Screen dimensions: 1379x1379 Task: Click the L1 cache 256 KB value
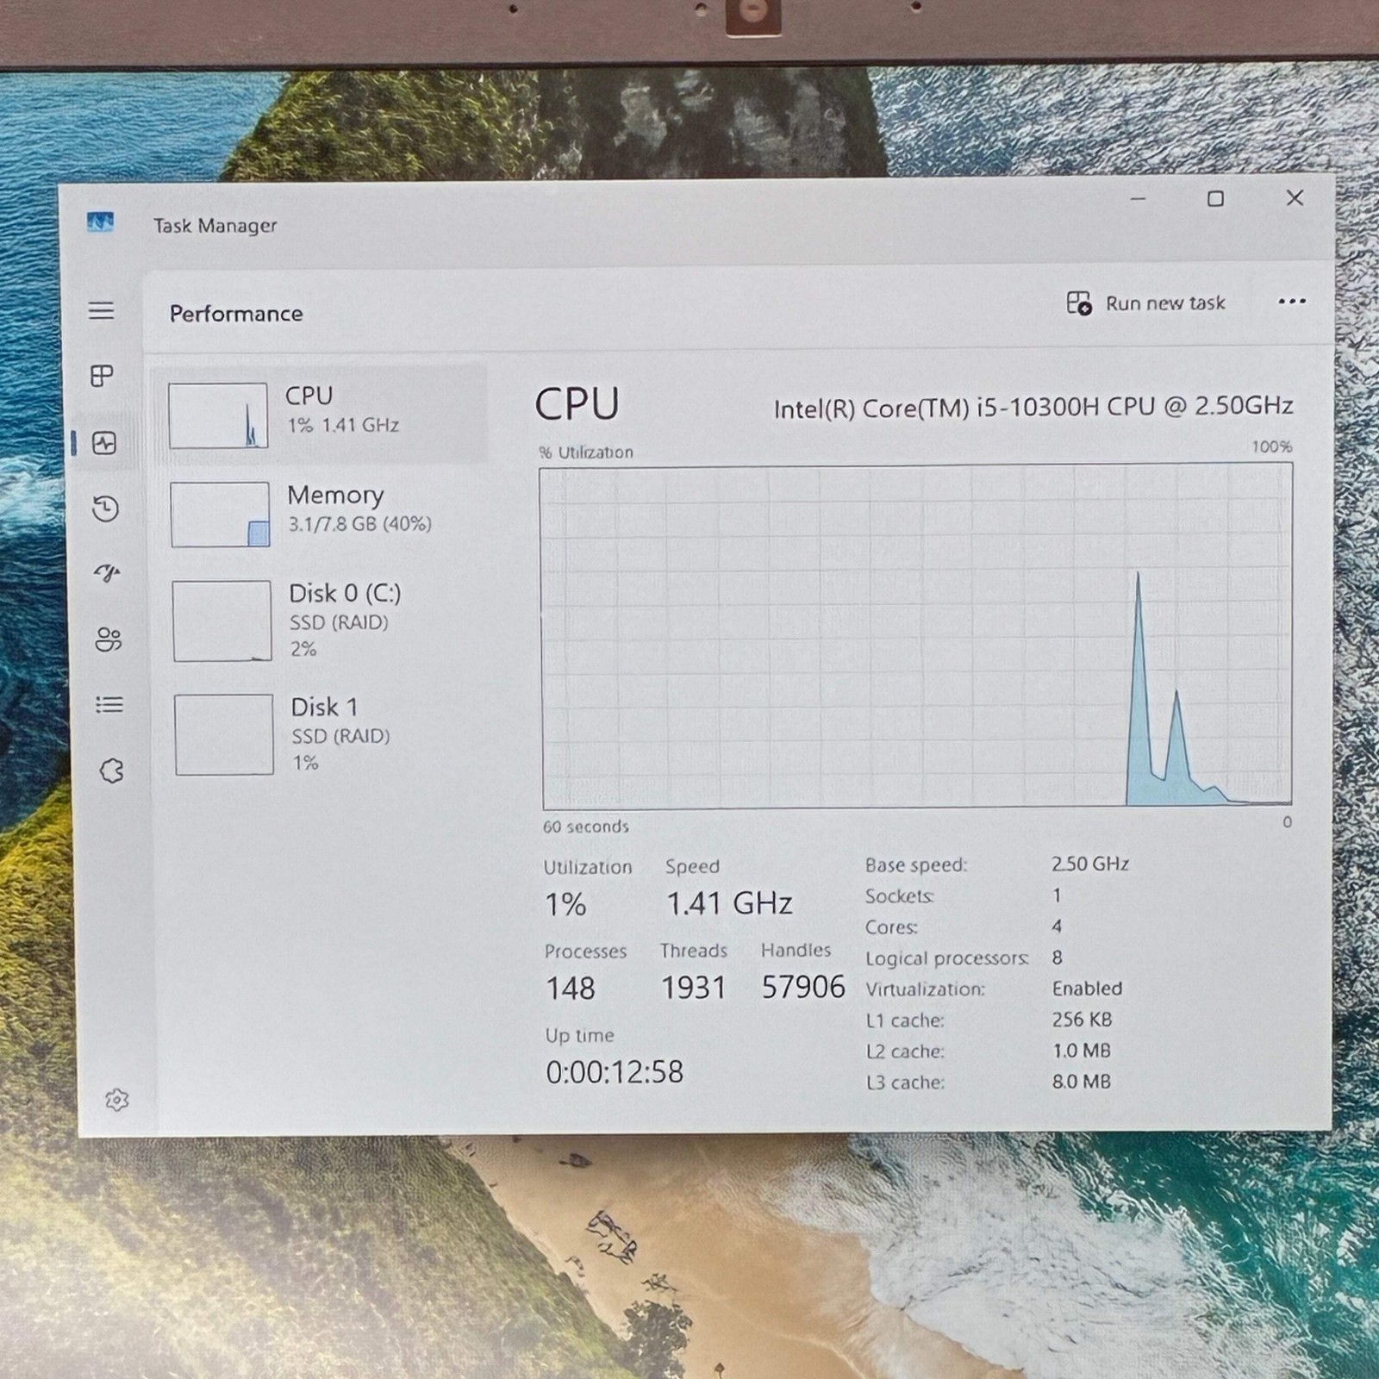point(1083,1020)
